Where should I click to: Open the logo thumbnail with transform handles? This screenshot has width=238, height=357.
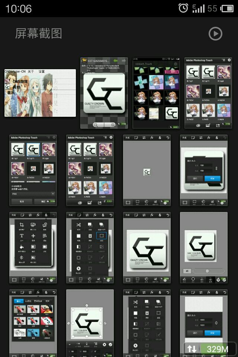pyautogui.click(x=90, y=323)
